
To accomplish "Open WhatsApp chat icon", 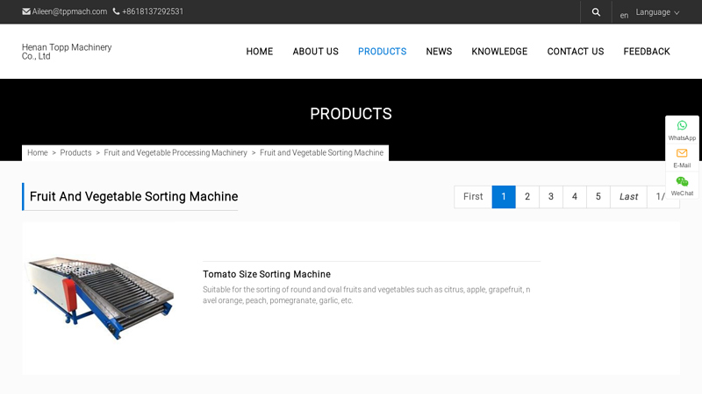I will pyautogui.click(x=682, y=125).
